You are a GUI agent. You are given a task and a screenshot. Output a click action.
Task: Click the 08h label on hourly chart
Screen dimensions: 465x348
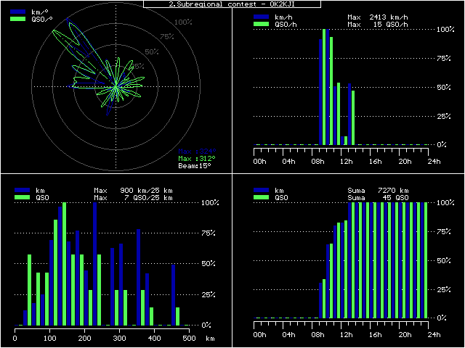click(318, 162)
